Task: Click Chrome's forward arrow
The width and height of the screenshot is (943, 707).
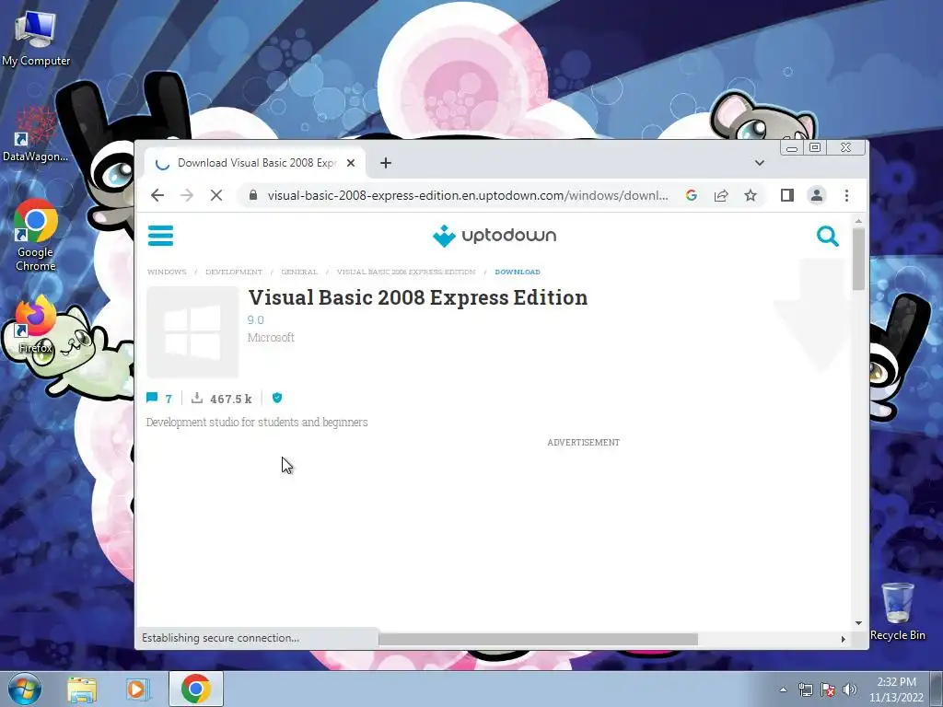Action: (187, 195)
